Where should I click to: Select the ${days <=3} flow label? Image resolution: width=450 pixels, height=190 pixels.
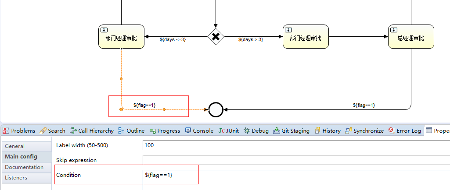click(173, 40)
